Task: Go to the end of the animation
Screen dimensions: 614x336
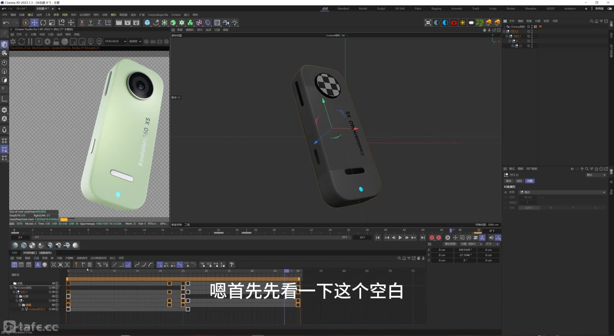Action: click(423, 237)
